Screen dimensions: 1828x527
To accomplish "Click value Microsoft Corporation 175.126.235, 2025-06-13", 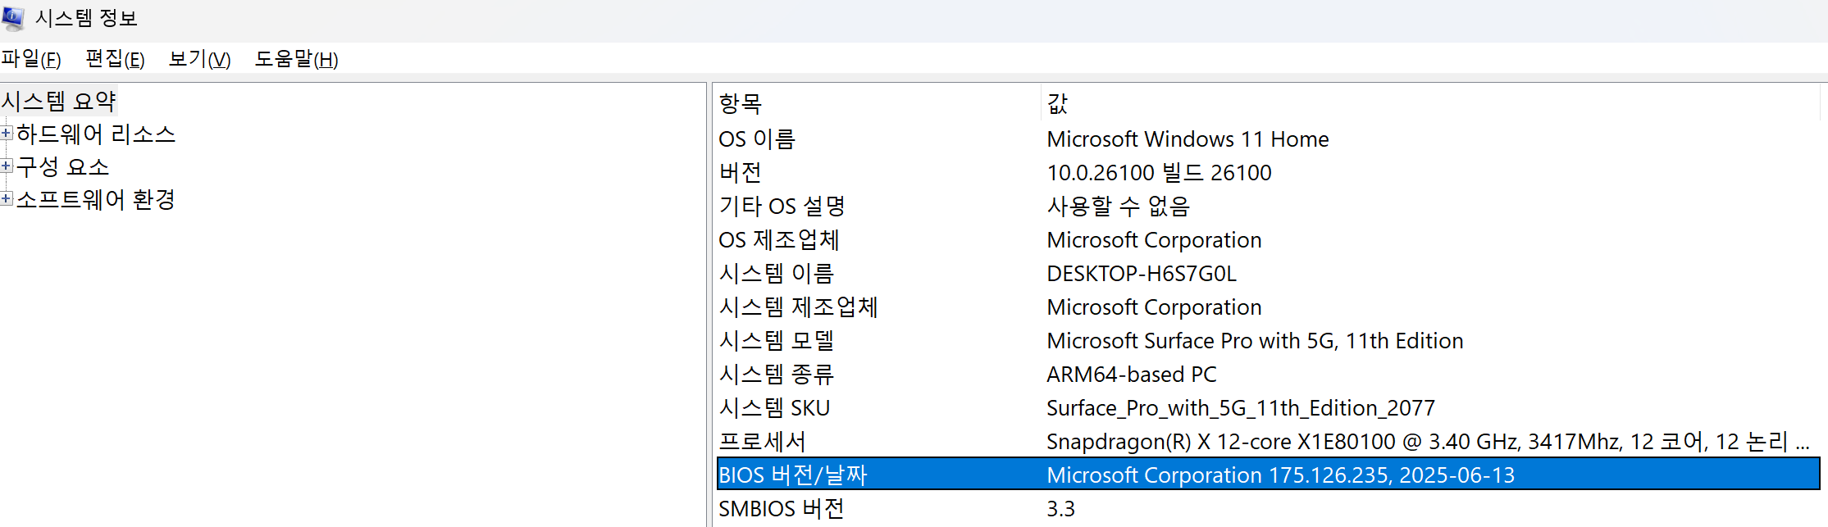I will coord(1280,475).
